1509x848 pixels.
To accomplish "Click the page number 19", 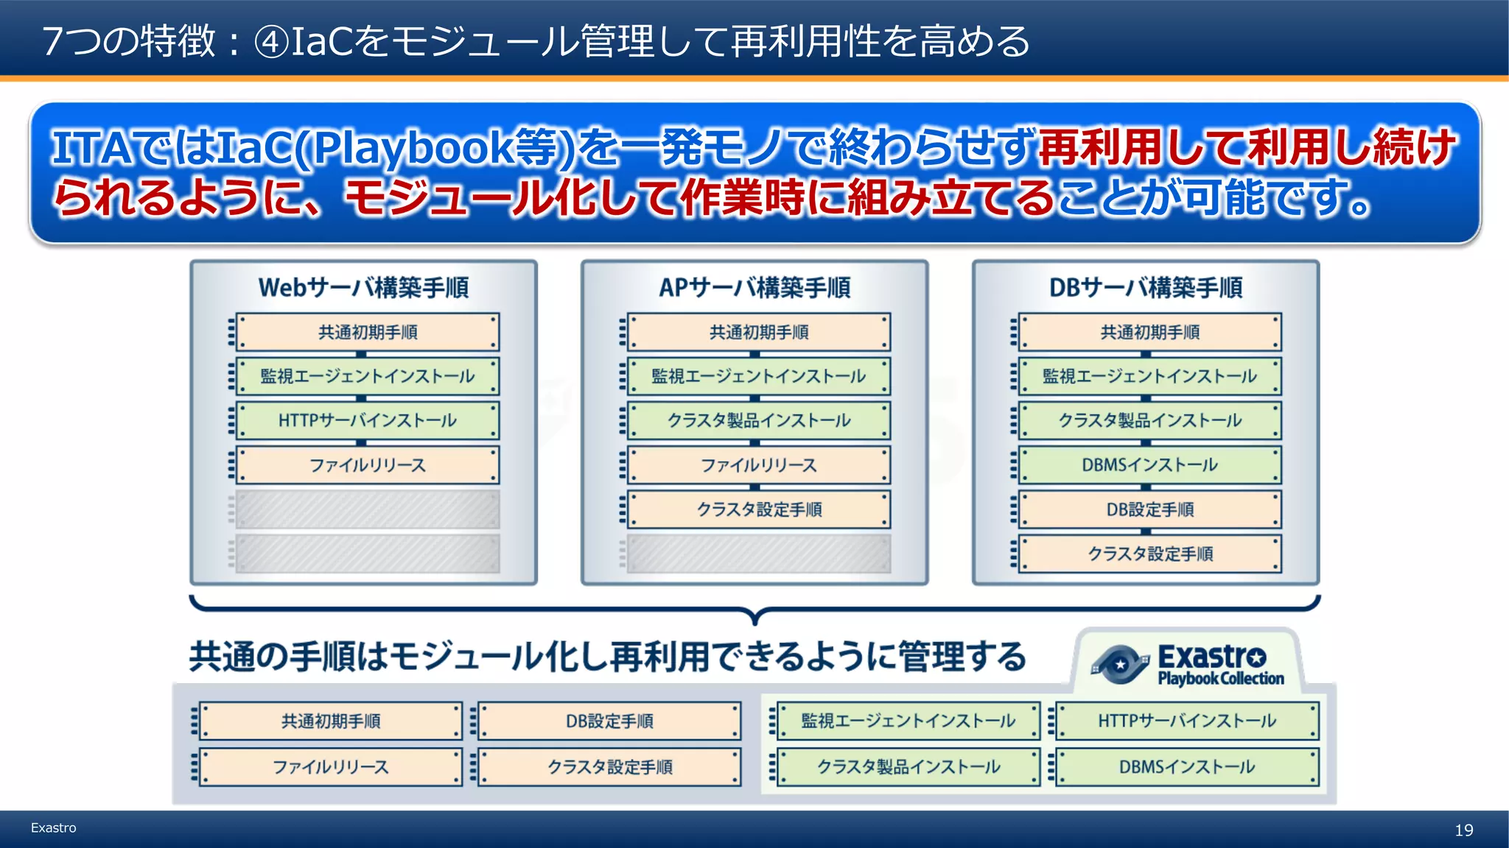I will click(1464, 830).
